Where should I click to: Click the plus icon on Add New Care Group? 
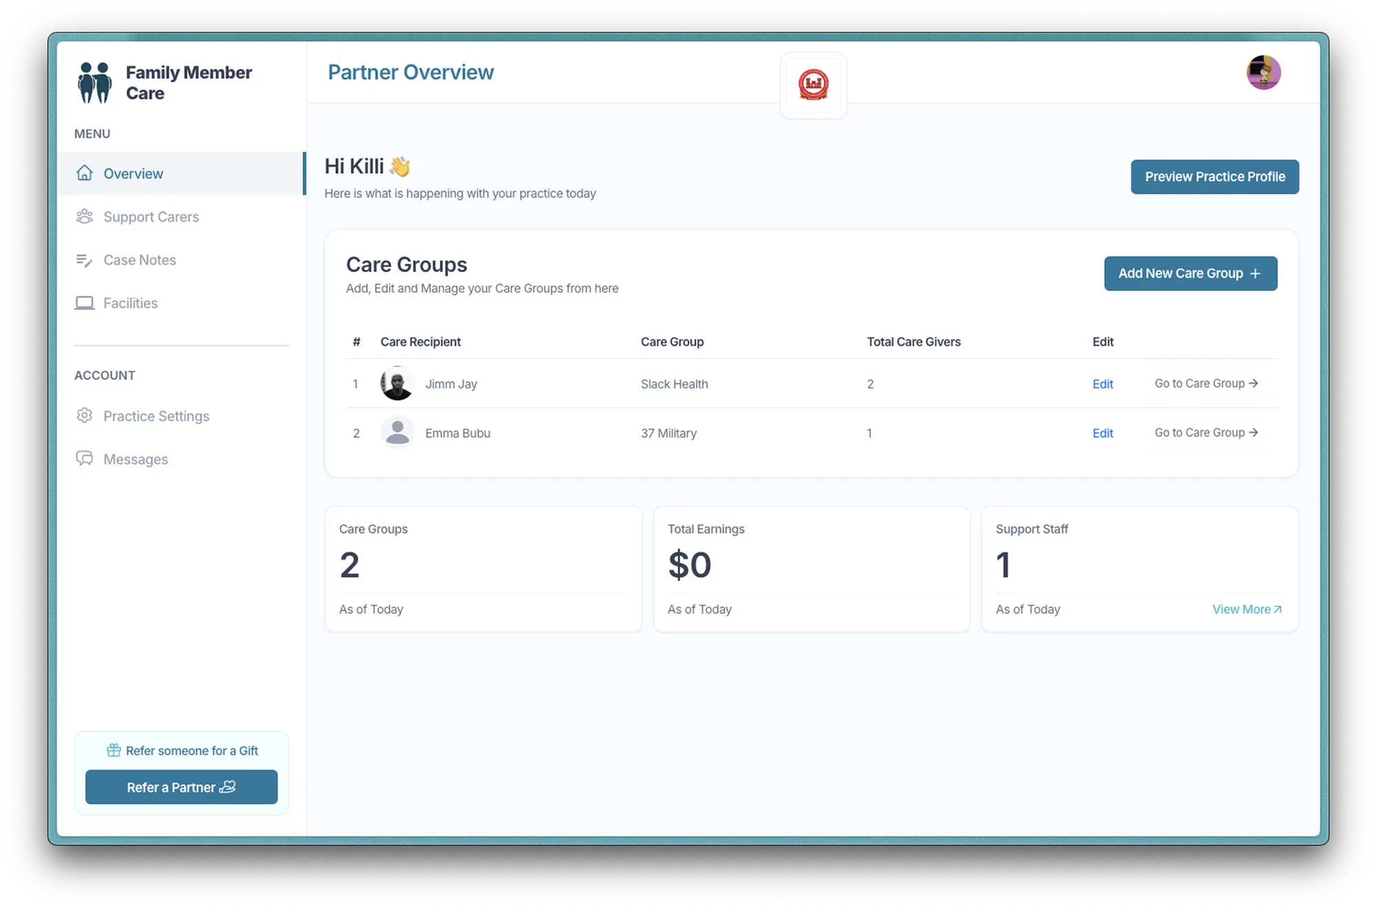(1255, 273)
